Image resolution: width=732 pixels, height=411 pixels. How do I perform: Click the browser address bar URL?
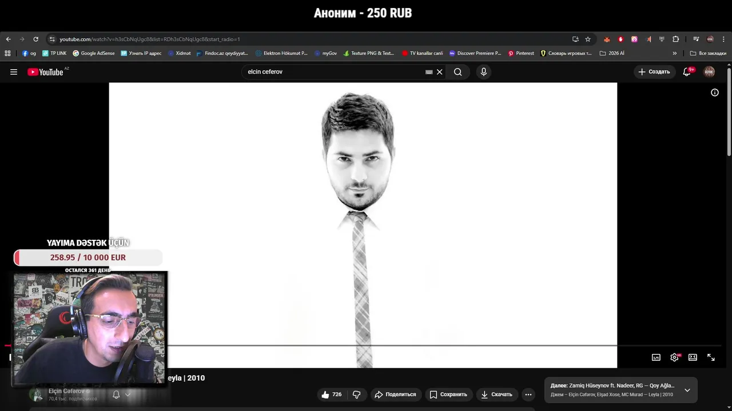(x=150, y=39)
